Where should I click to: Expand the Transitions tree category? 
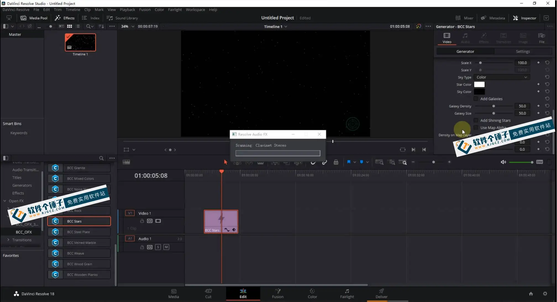pos(8,240)
